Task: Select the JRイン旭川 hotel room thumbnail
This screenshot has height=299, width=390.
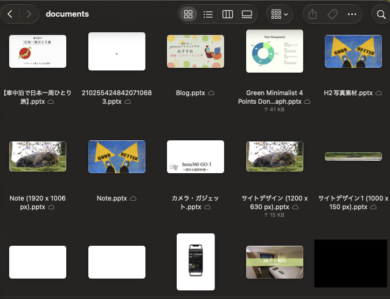Action: 275,262
